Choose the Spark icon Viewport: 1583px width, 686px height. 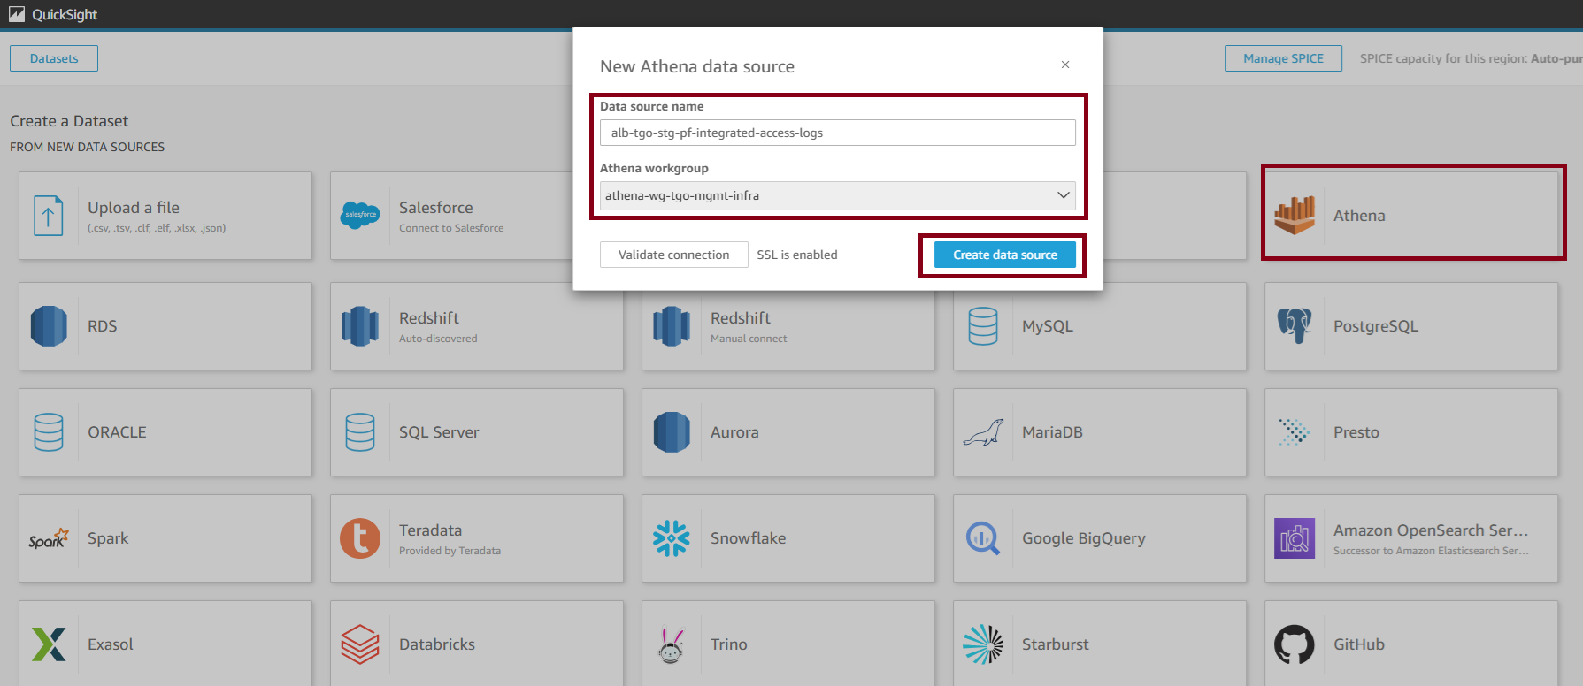49,538
